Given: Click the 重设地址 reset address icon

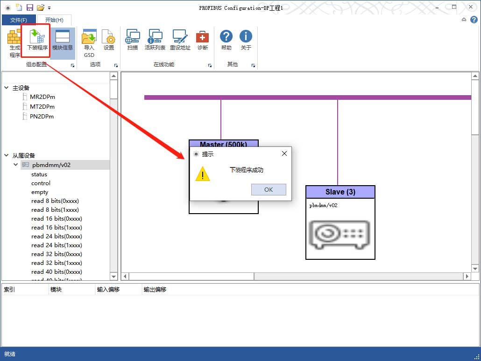Looking at the screenshot, I should click(x=180, y=41).
